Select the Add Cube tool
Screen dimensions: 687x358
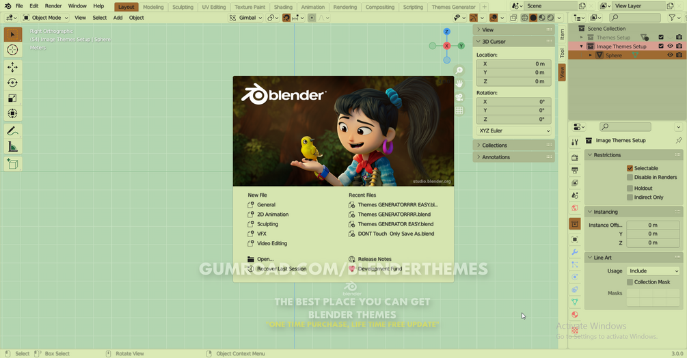pyautogui.click(x=13, y=164)
